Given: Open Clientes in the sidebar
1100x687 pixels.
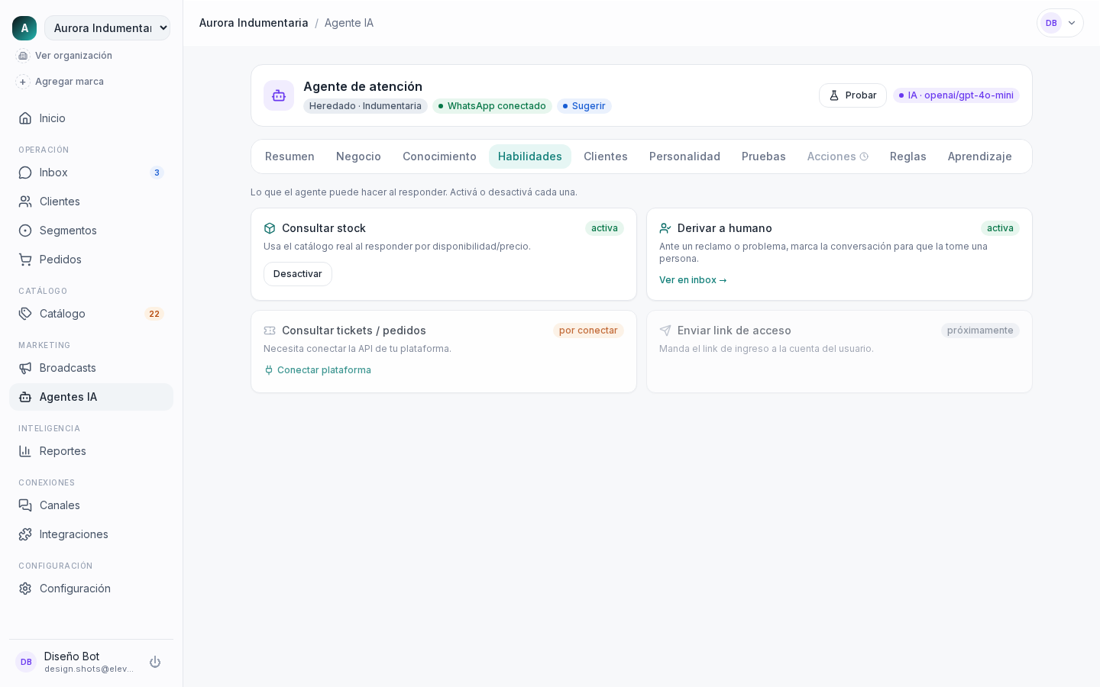Looking at the screenshot, I should point(91,202).
